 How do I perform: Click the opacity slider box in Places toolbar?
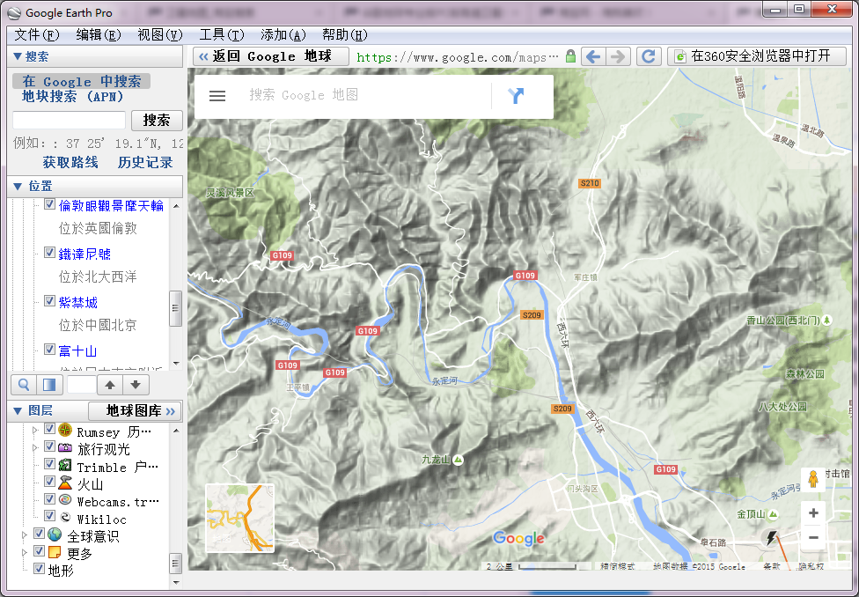tap(81, 385)
